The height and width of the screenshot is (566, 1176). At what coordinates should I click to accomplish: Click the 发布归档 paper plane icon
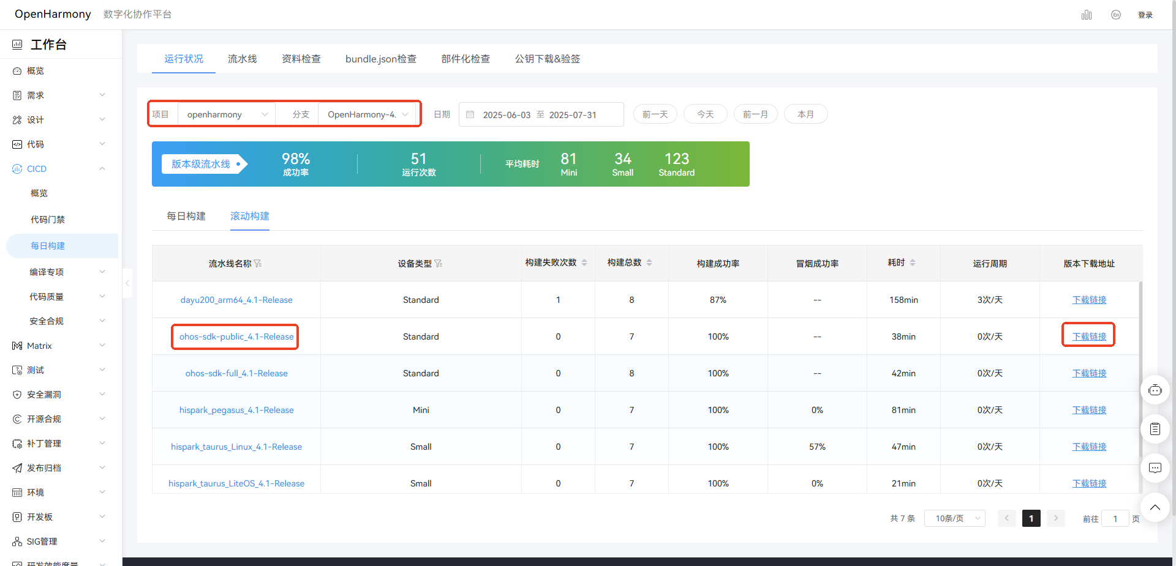[17, 468]
